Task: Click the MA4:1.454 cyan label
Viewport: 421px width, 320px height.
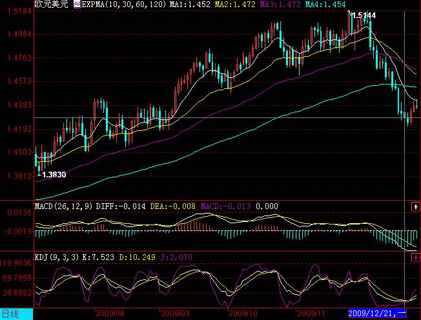Action: [325, 5]
